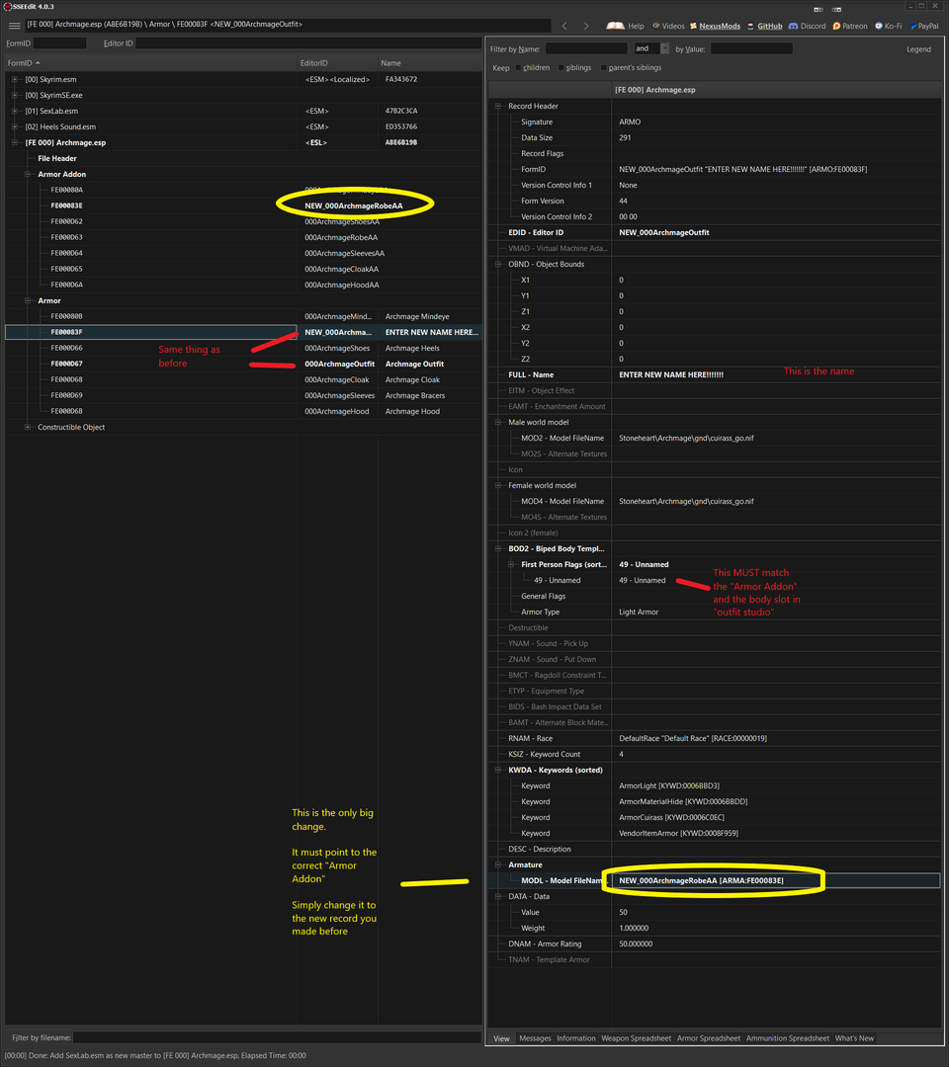
Task: Click the FULL - Name value cell
Action: [x=776, y=375]
